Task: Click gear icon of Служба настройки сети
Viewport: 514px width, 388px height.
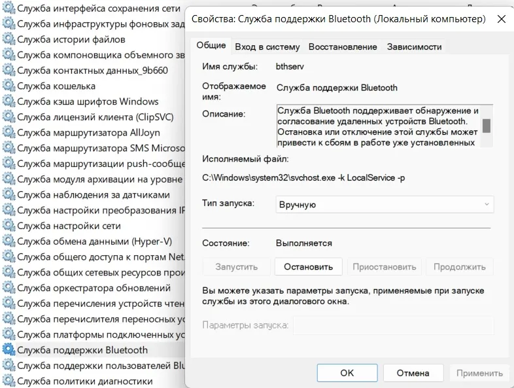Action: [9, 226]
